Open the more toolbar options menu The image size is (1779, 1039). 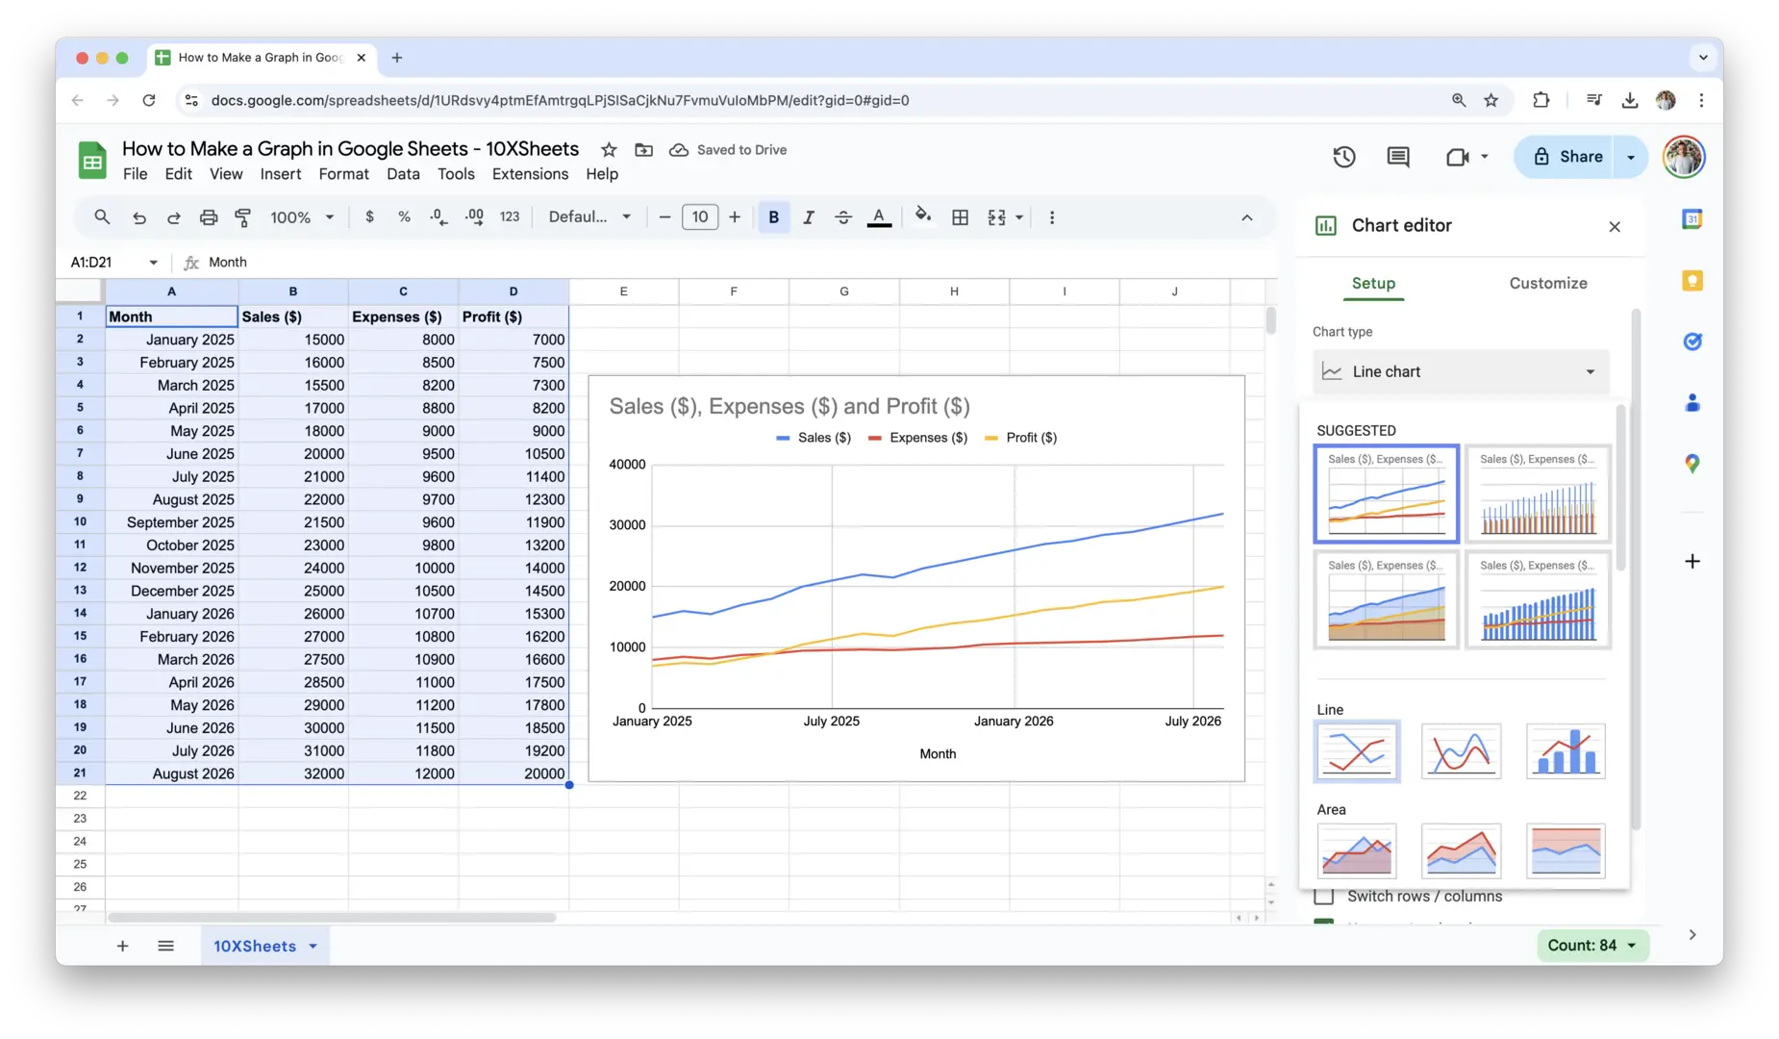1052,217
